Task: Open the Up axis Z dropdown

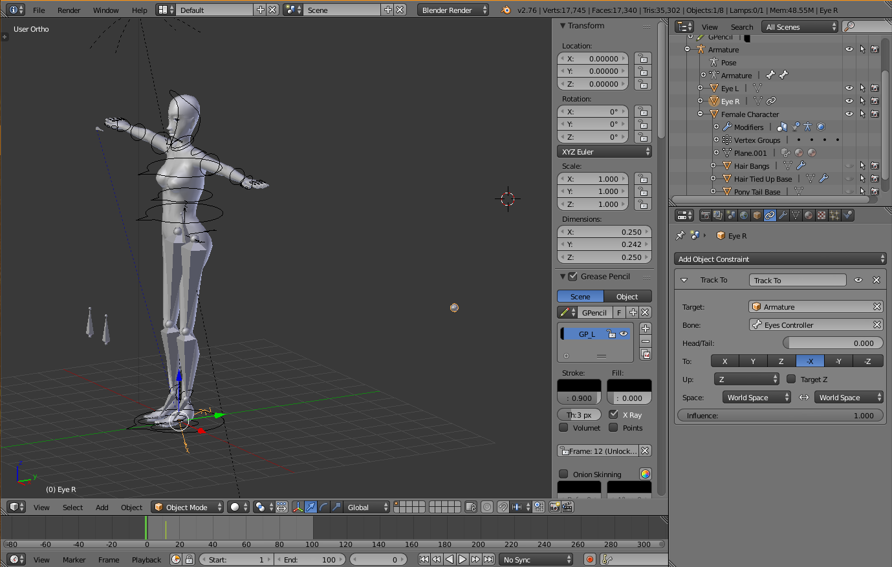Action: [747, 380]
